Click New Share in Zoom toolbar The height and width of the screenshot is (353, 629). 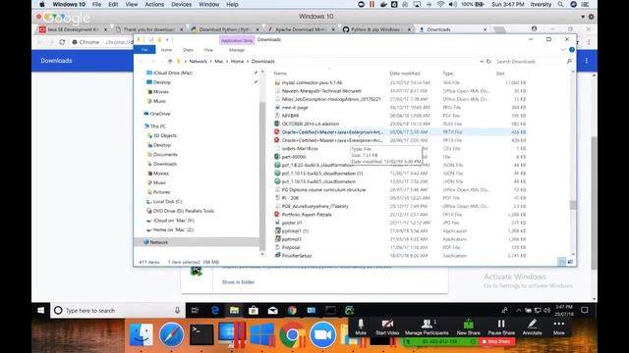[468, 327]
